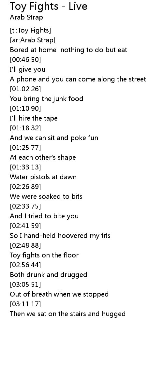Open the Arab Strap artist name

pyautogui.click(x=26, y=18)
